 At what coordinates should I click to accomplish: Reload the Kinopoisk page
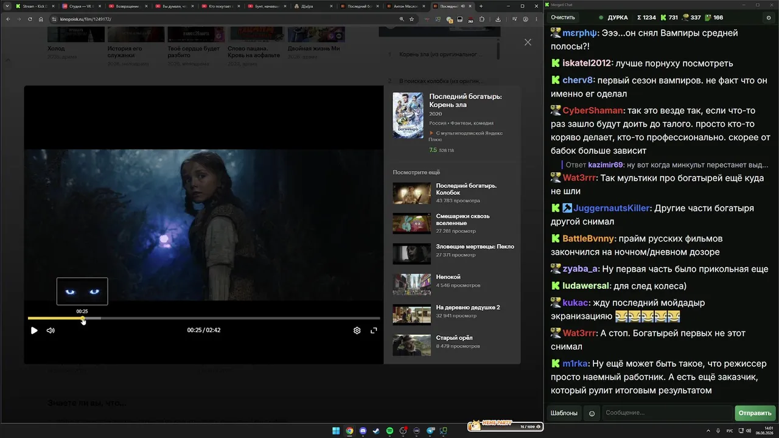coord(30,19)
